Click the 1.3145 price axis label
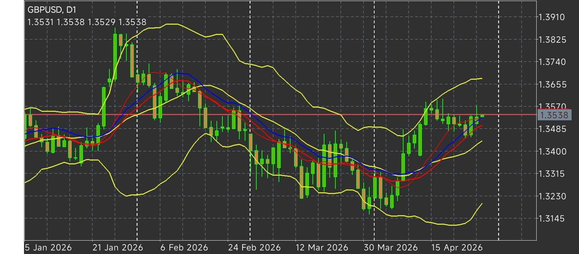 [553, 218]
